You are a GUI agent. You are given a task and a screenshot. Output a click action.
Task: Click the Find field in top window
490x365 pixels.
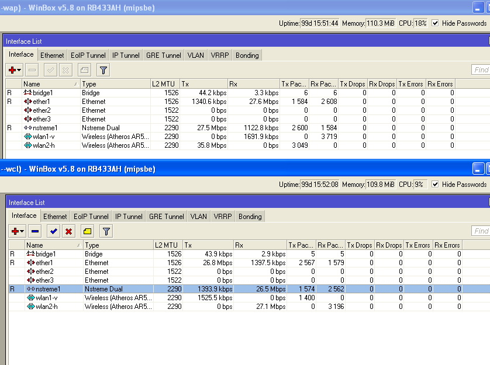(x=481, y=69)
